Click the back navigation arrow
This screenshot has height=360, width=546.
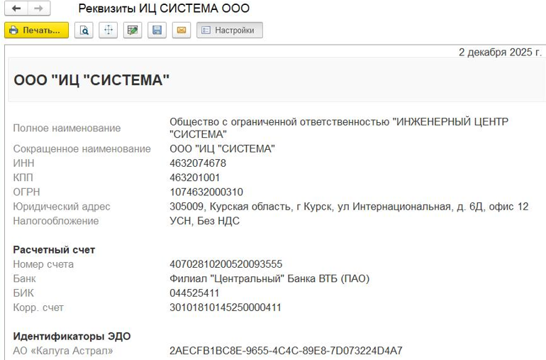16,9
